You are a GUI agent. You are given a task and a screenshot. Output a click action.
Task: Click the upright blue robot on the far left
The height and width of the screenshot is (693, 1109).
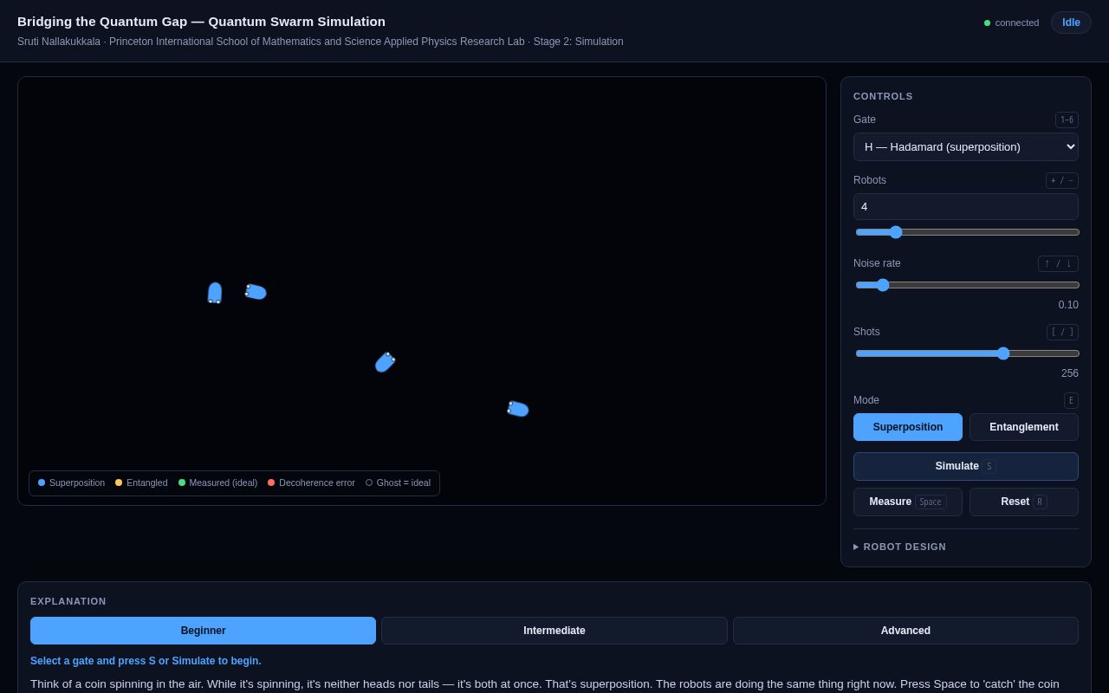215,293
